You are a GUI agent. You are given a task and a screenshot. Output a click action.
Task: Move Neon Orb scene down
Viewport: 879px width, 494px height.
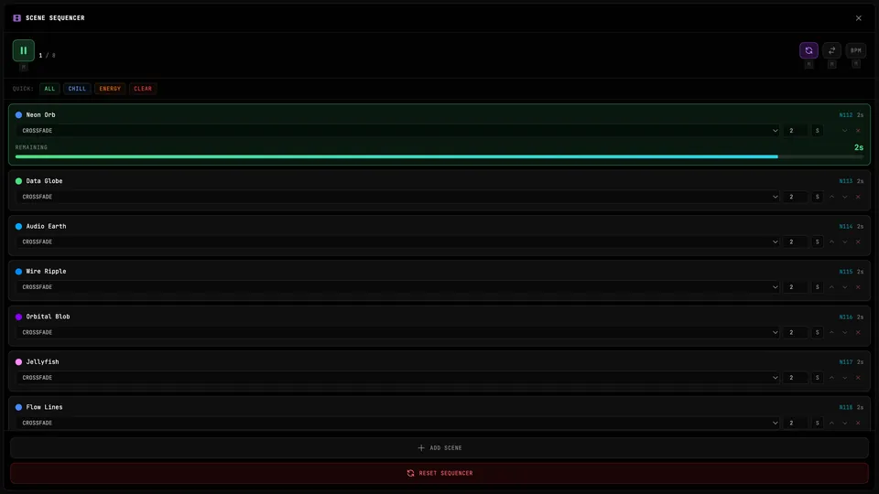point(845,131)
